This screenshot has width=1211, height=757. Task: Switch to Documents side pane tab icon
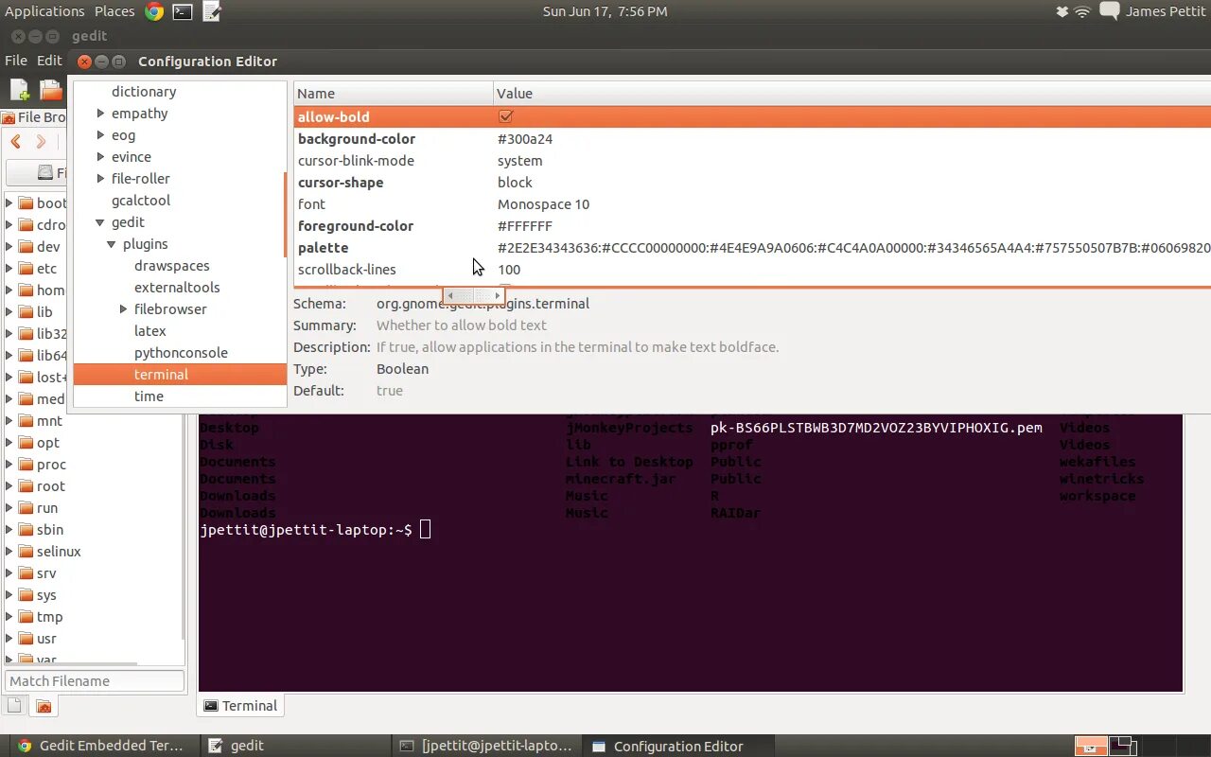[x=14, y=706]
